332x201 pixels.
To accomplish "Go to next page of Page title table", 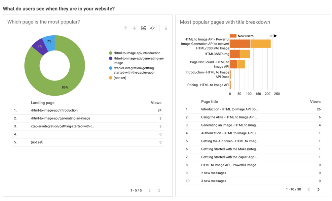I will point(318,189).
